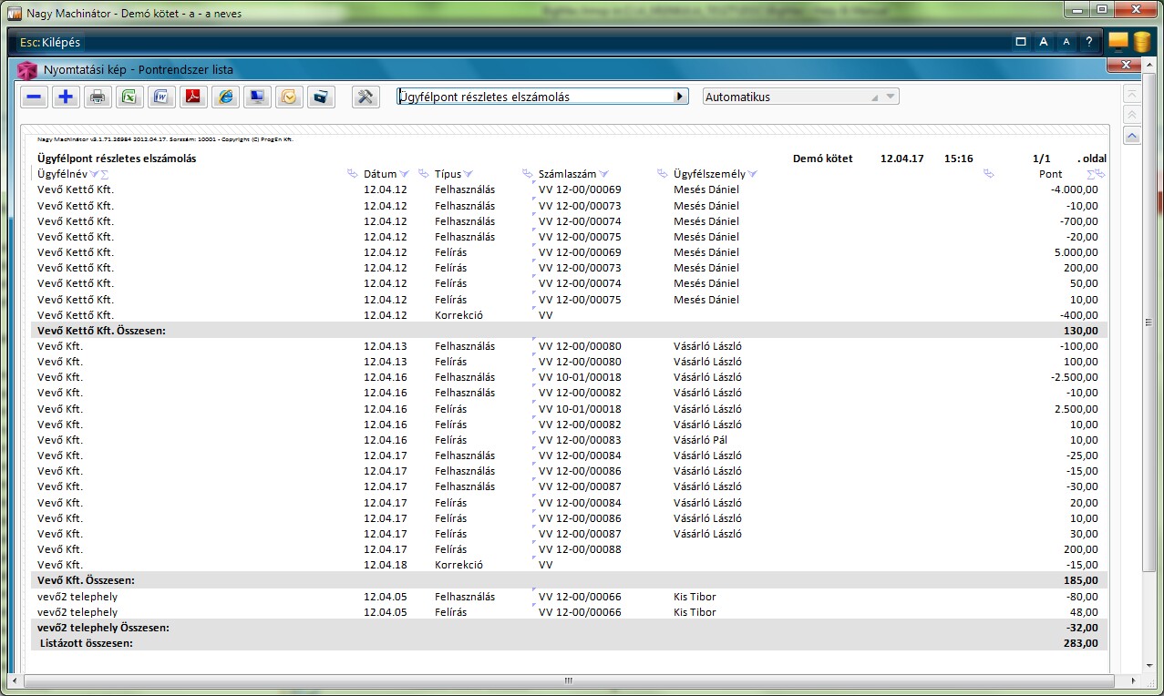This screenshot has width=1164, height=696.
Task: Jump to first page with top arrow
Action: pos(1132,94)
